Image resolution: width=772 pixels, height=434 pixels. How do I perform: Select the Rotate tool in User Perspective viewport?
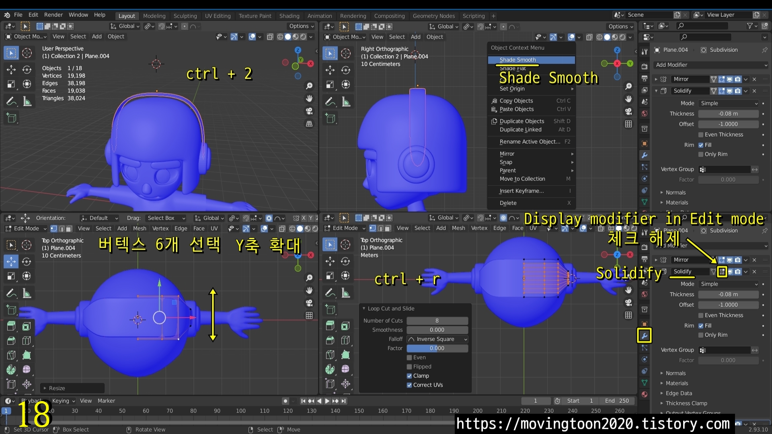(27, 70)
